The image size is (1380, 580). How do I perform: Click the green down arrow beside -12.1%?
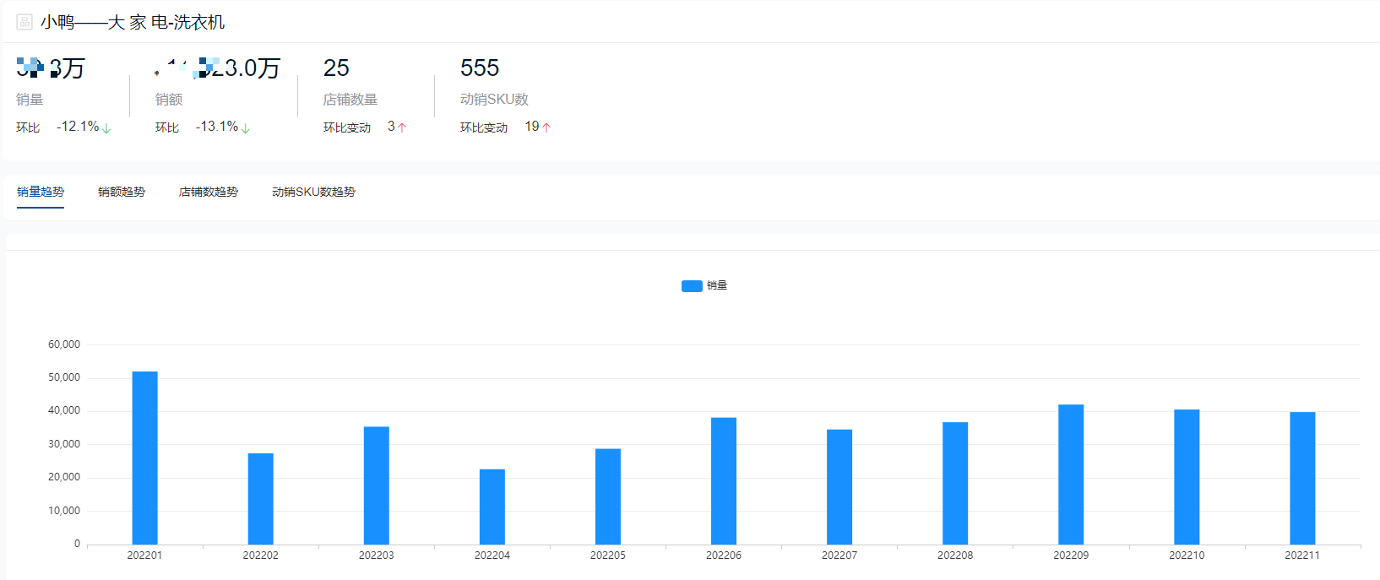106,128
